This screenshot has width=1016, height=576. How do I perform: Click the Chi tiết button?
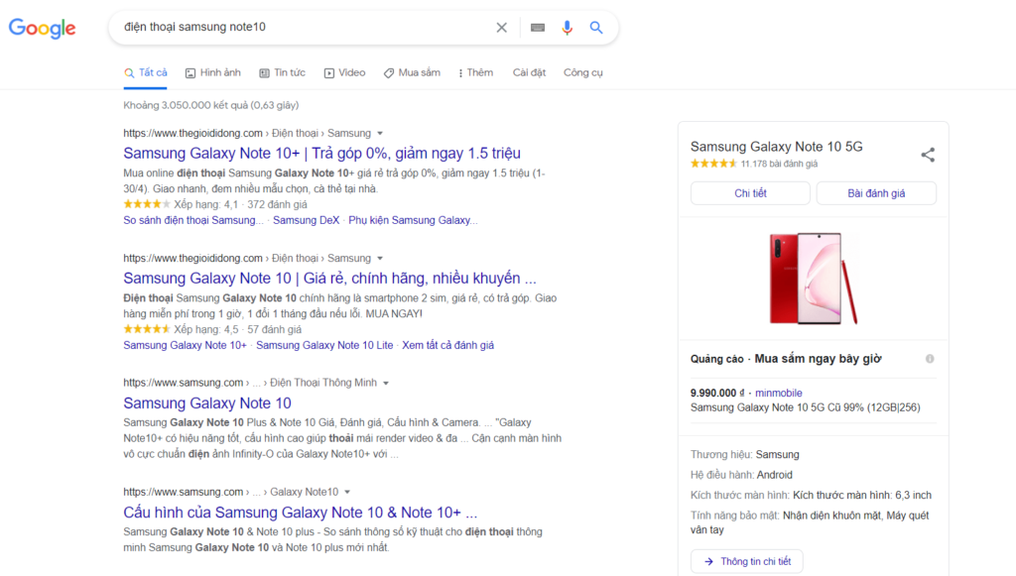[x=750, y=193]
